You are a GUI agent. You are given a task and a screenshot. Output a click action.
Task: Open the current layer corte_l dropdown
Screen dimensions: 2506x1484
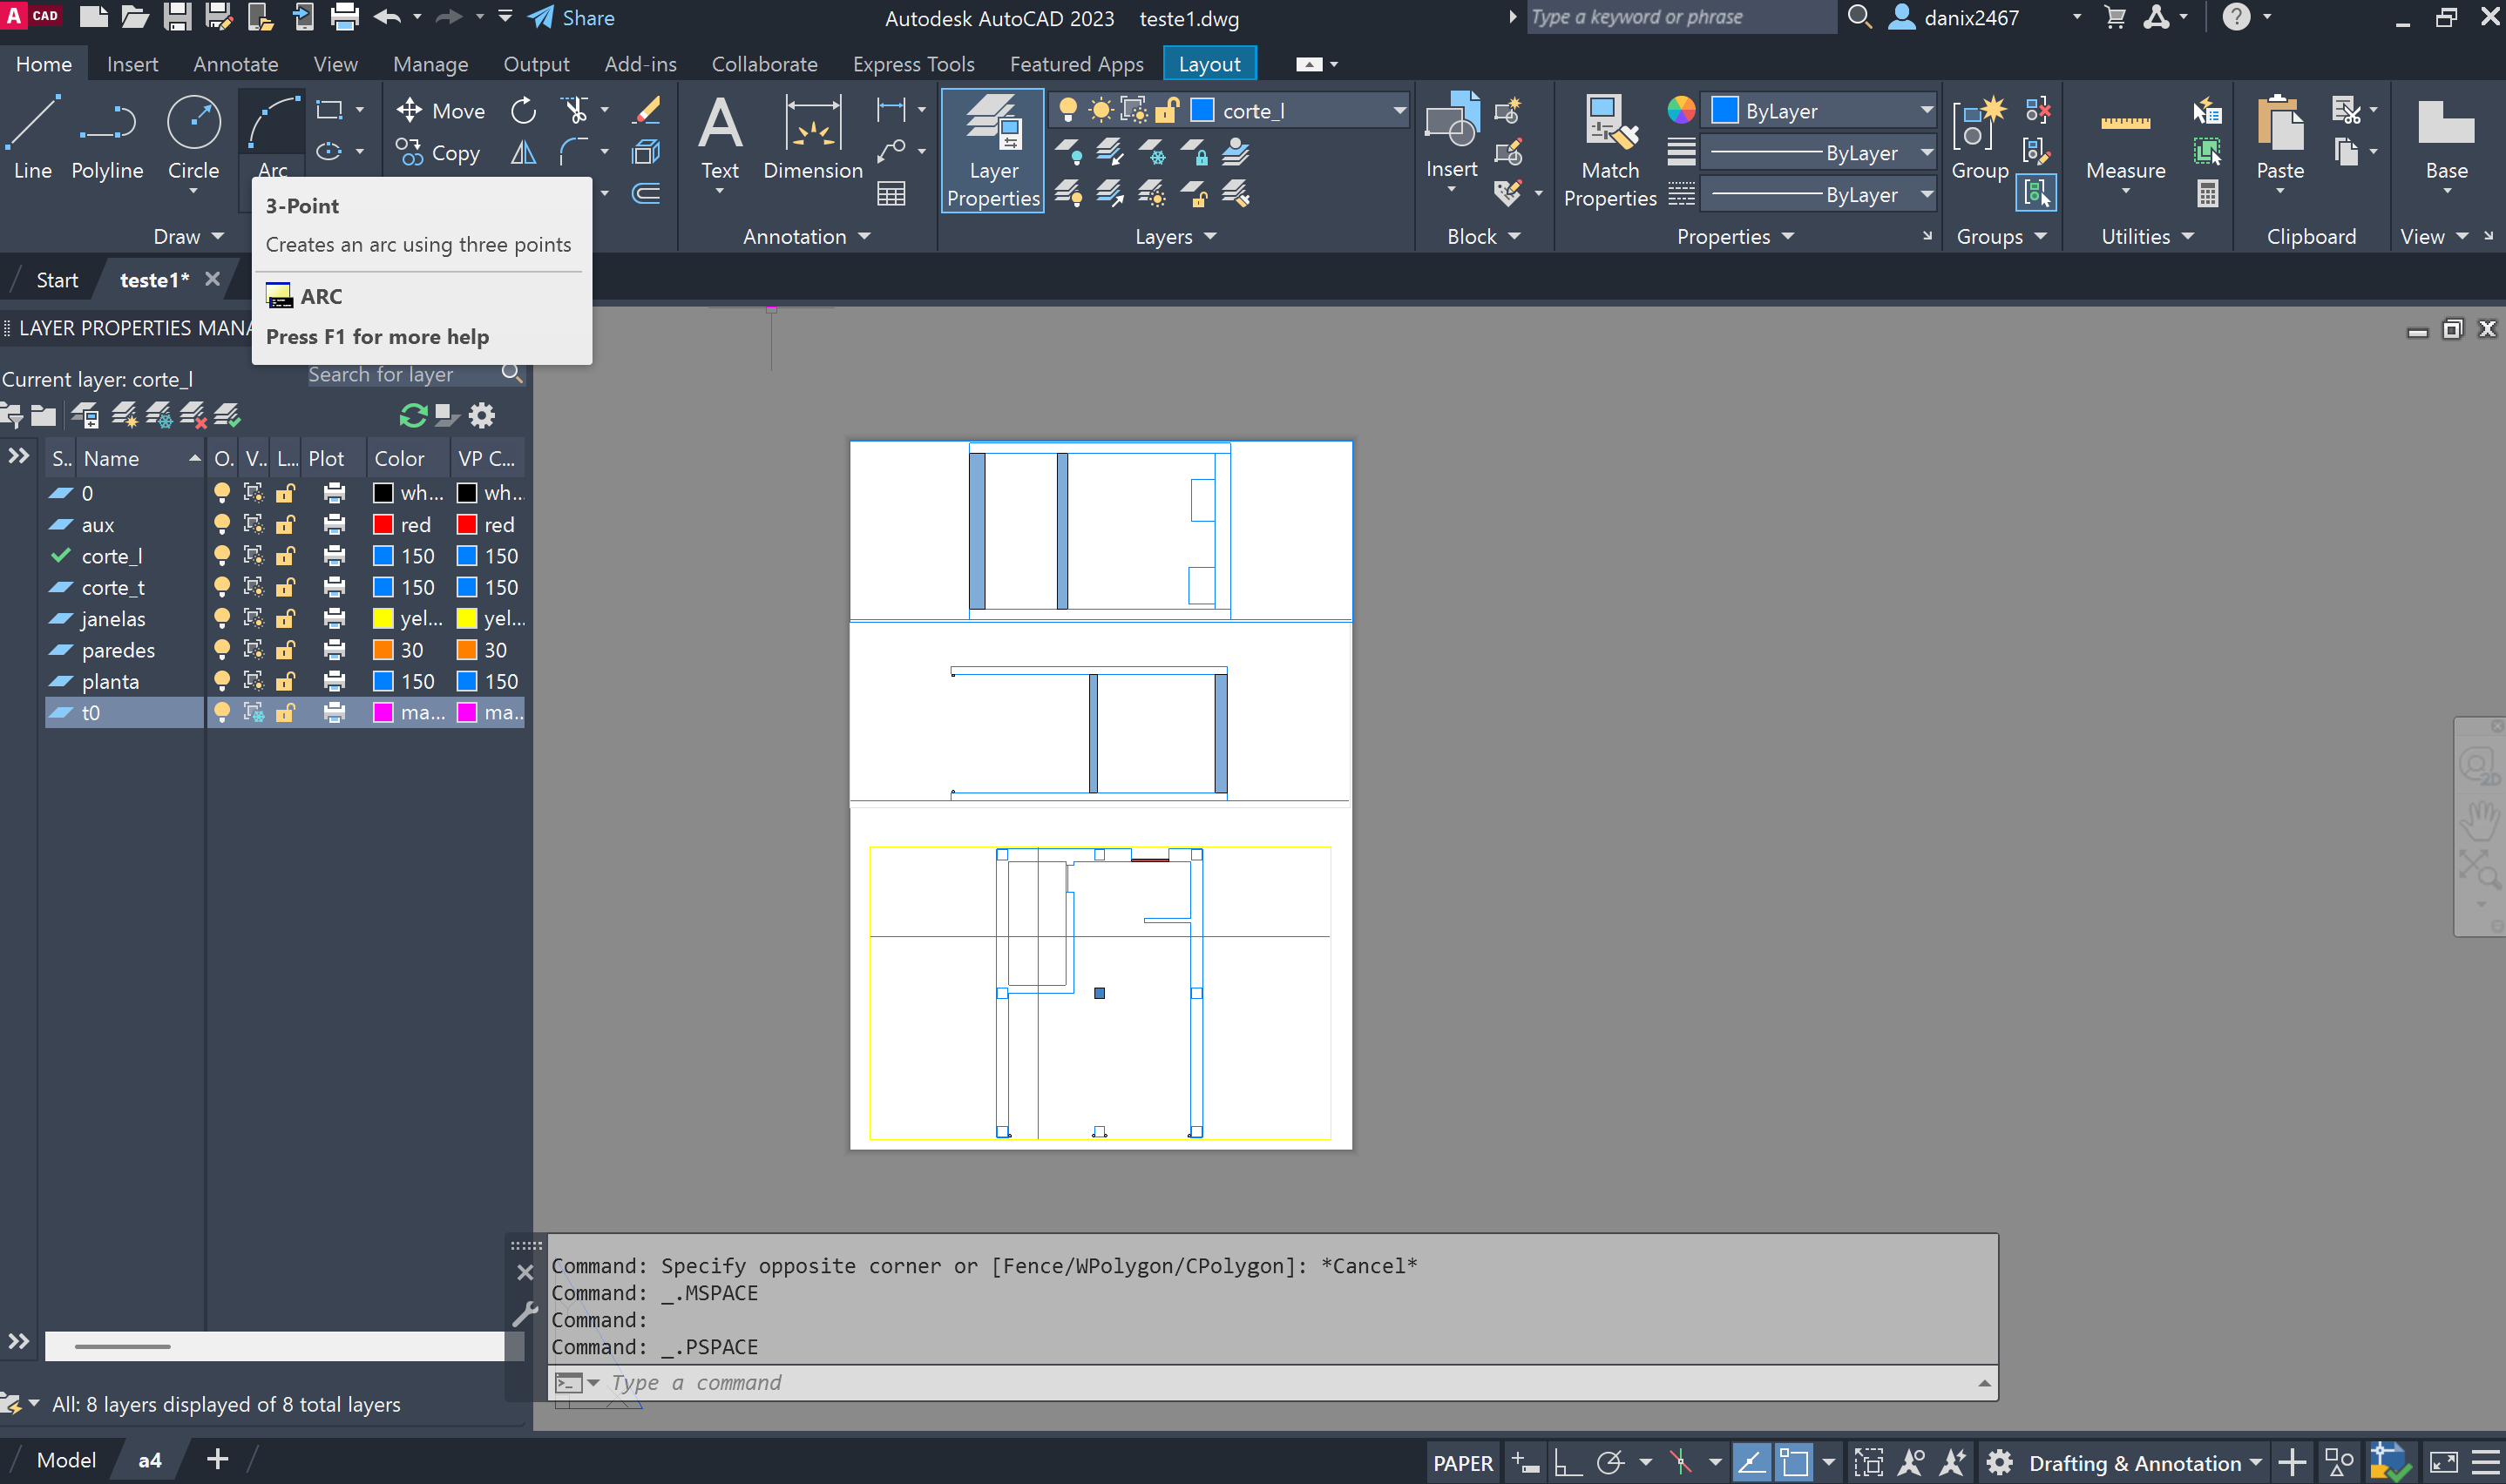coord(1399,111)
